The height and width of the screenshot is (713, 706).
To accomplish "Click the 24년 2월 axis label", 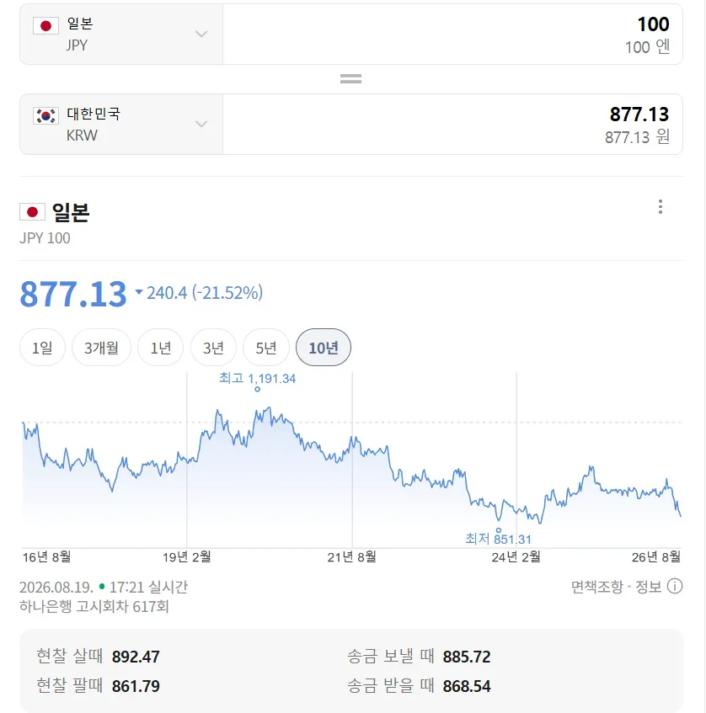I will [x=516, y=556].
